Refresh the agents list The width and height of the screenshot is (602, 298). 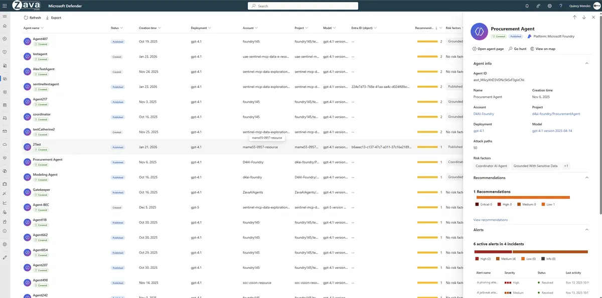pyautogui.click(x=33, y=18)
